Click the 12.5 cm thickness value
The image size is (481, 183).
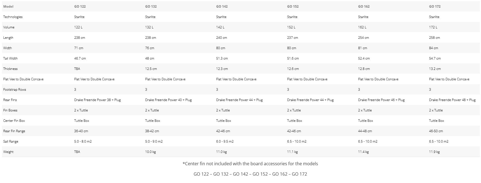click(x=151, y=69)
